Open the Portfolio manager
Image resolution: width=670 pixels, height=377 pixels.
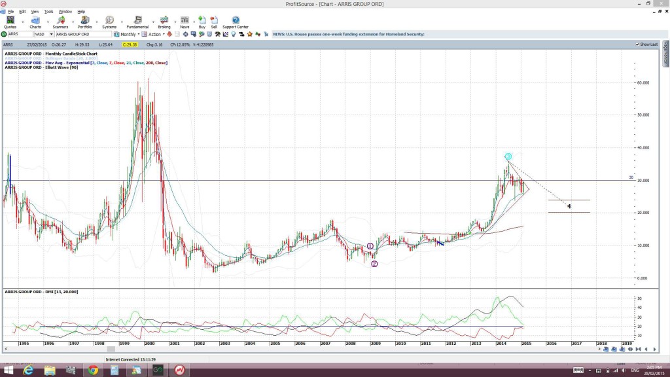[x=84, y=22]
